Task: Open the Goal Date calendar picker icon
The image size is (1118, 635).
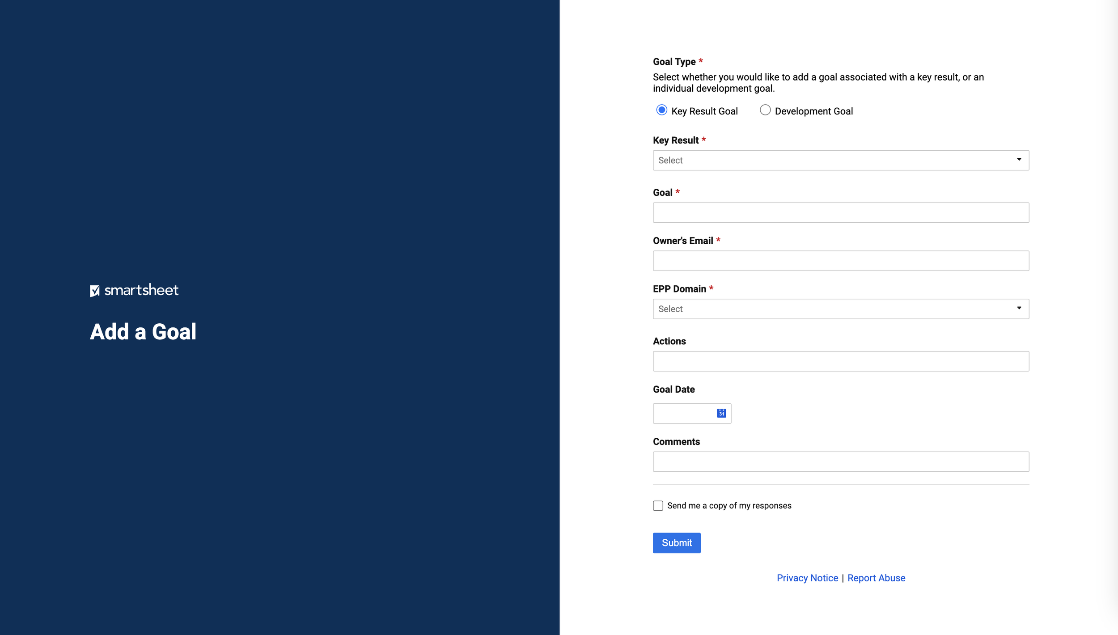Action: tap(721, 413)
